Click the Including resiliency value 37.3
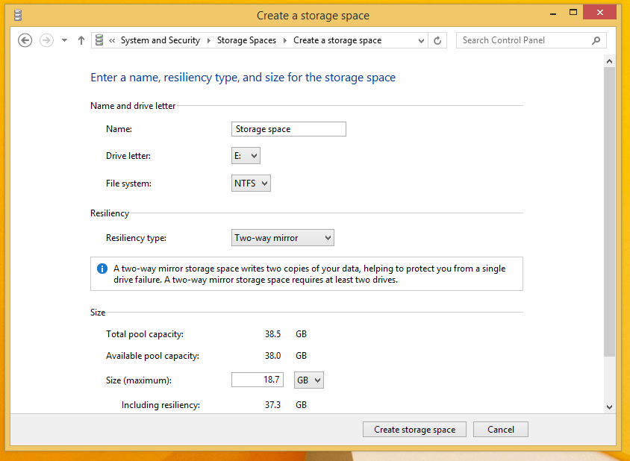The height and width of the screenshot is (461, 630). click(272, 405)
